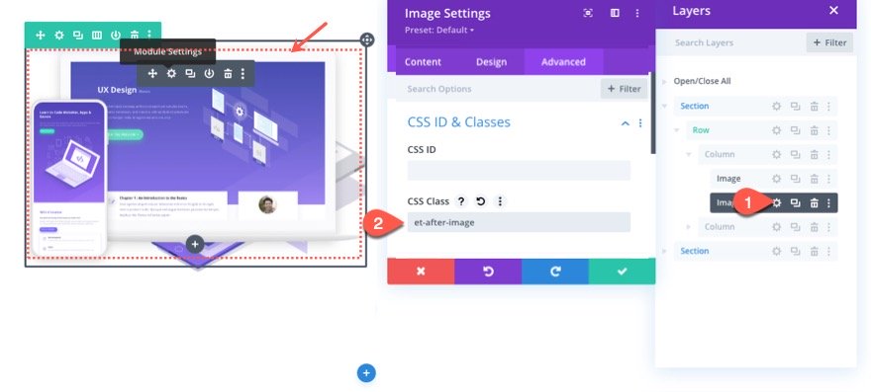Open CSS ID & Classes section options menu
The image size is (871, 392).
(640, 123)
